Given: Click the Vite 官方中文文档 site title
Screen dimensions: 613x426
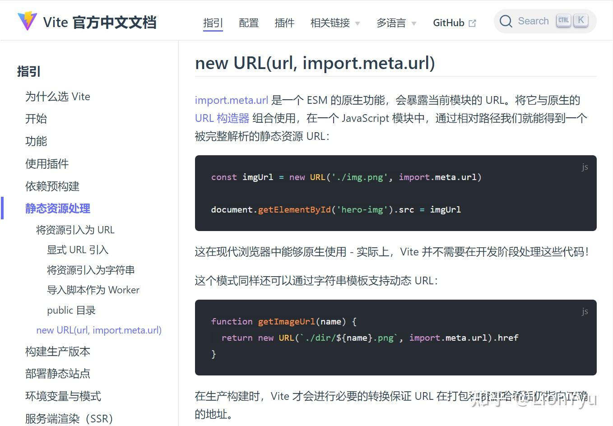Looking at the screenshot, I should coord(100,22).
